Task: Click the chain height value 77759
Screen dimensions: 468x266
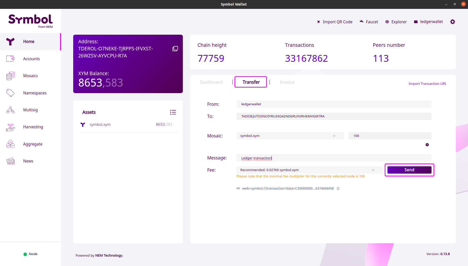Action: tap(211, 58)
